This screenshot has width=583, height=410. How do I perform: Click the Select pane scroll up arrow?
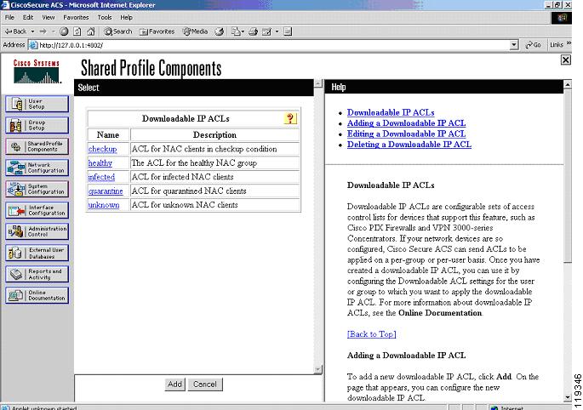pos(318,83)
